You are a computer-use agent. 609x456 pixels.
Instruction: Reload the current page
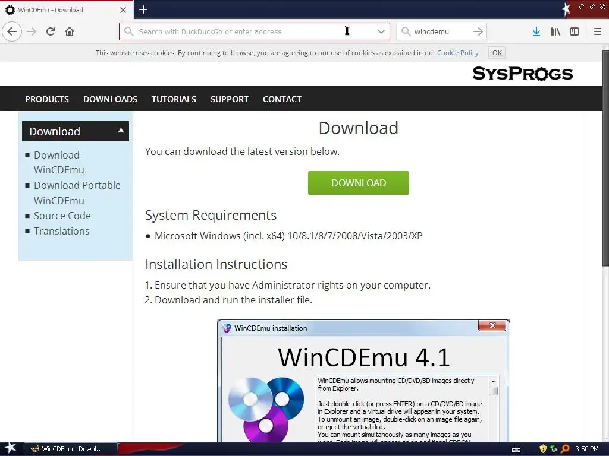pos(51,31)
